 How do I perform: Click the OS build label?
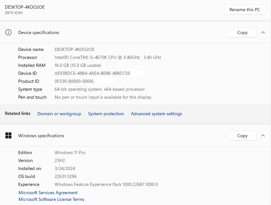pyautogui.click(x=27, y=176)
